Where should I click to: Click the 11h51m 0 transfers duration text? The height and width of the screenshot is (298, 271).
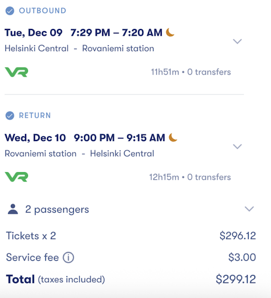pos(191,72)
